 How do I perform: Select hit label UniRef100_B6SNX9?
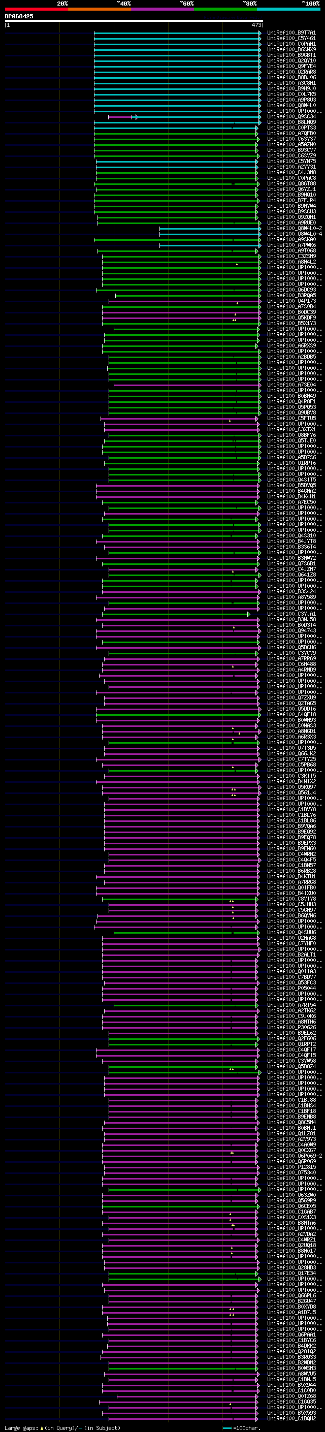(x=291, y=49)
